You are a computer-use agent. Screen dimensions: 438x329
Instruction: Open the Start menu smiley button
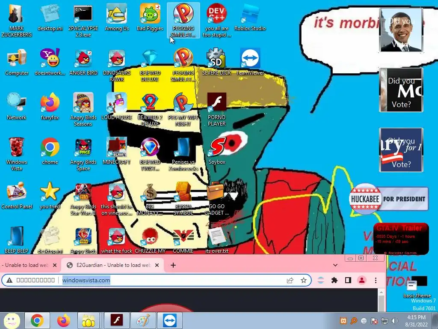(12, 320)
